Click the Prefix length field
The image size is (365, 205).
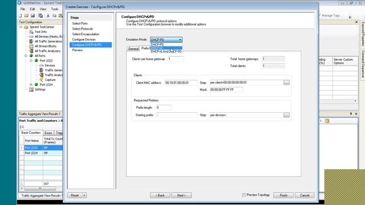[164, 108]
